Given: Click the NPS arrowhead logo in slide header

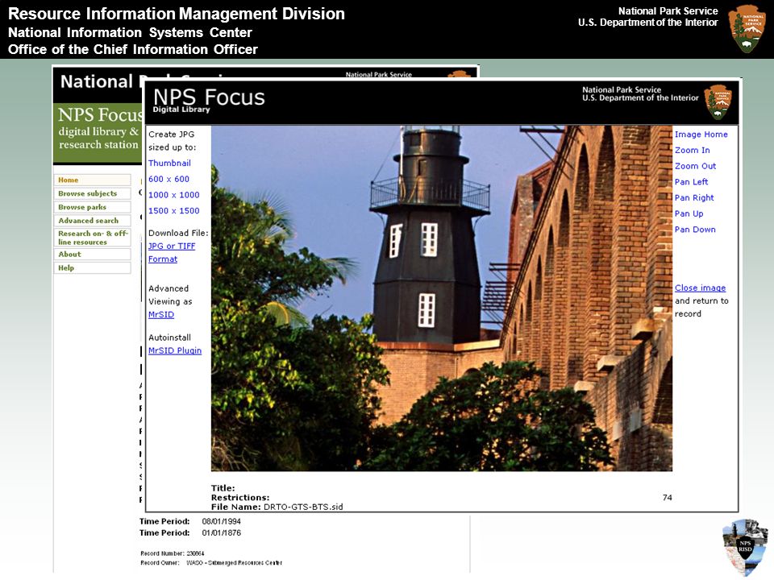Looking at the screenshot, I should tap(747, 29).
